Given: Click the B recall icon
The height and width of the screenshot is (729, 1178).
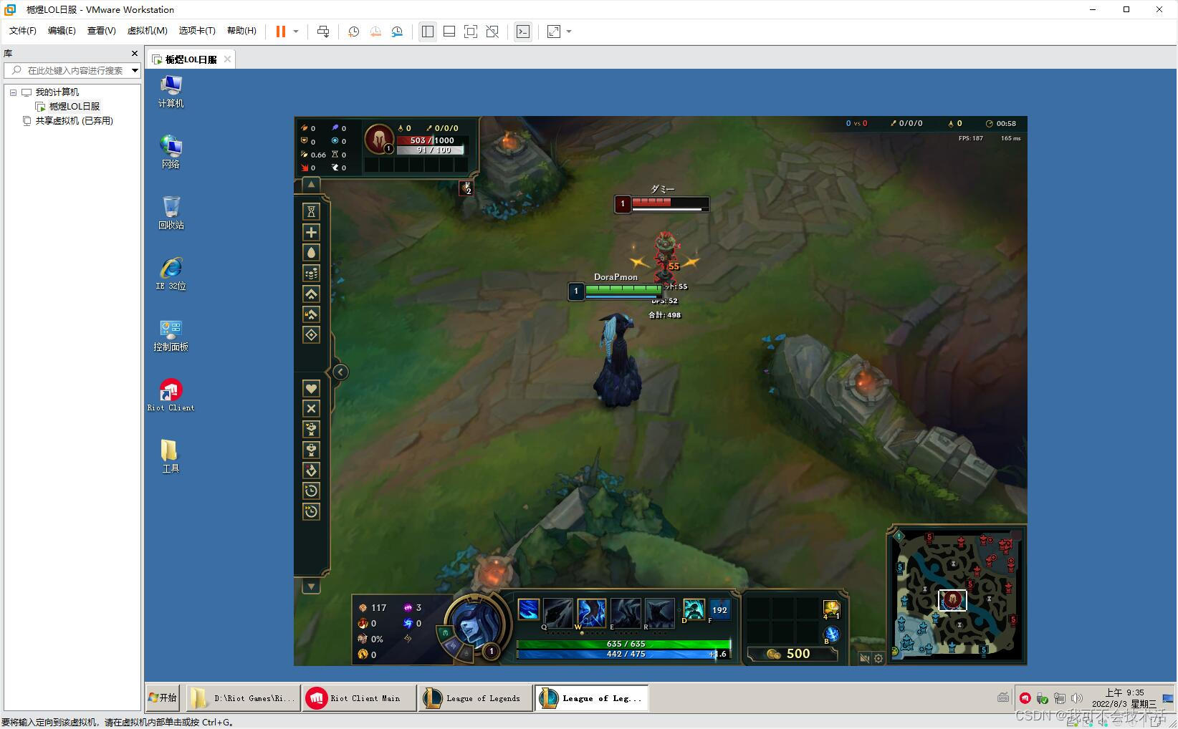Looking at the screenshot, I should tap(831, 634).
